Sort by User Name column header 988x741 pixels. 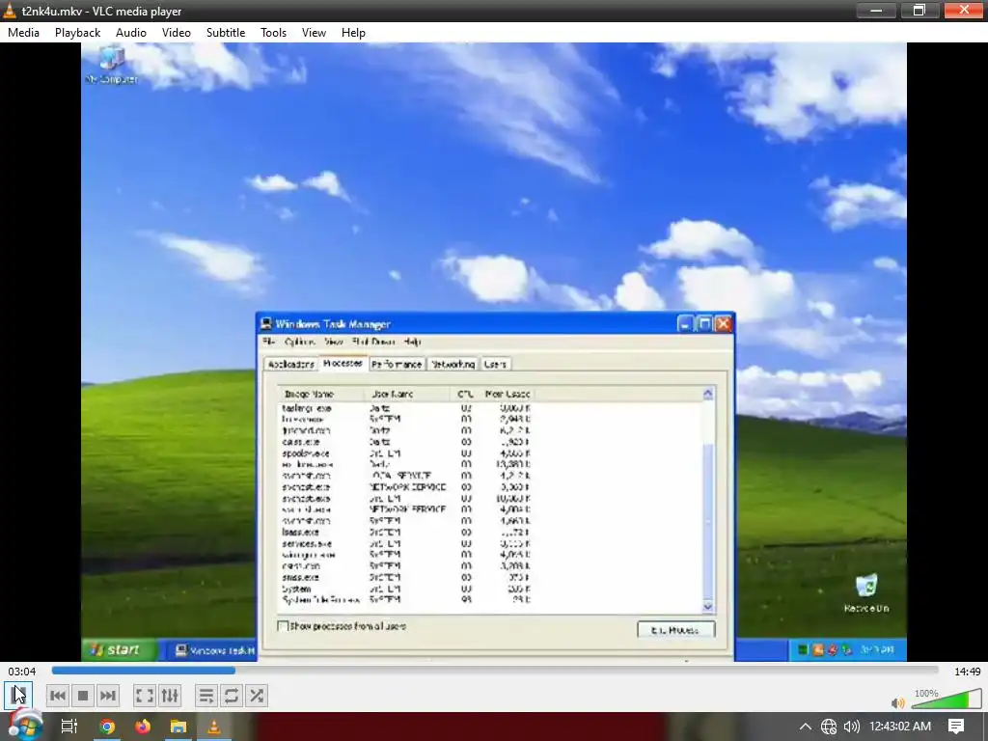coord(407,394)
